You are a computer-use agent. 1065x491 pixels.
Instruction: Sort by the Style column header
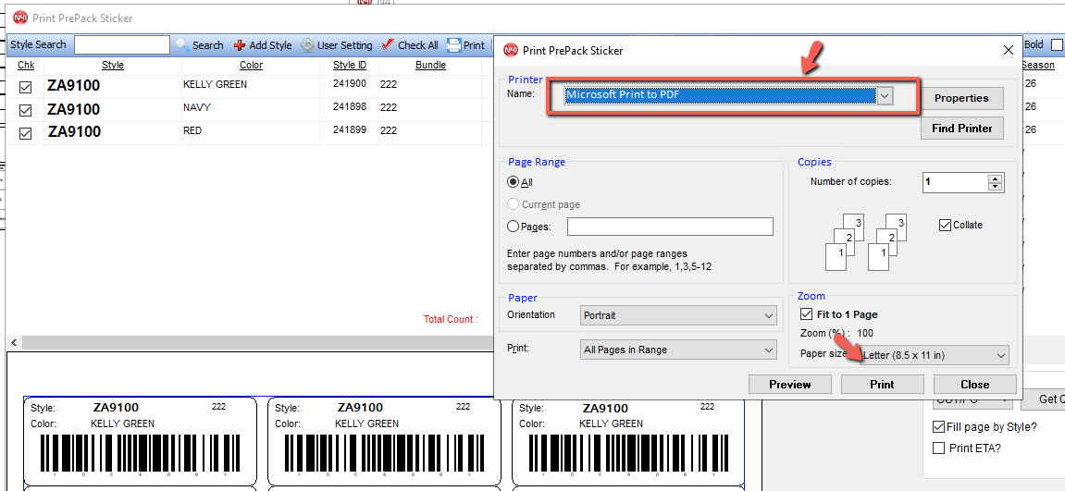[x=113, y=66]
